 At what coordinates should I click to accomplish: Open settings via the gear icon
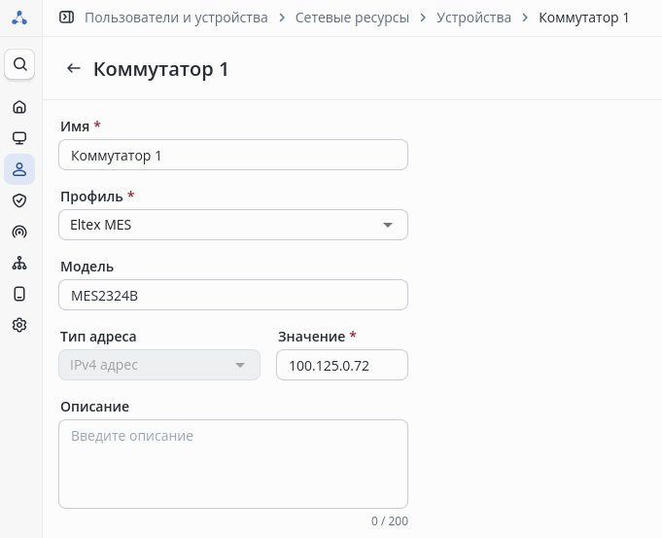tap(19, 325)
